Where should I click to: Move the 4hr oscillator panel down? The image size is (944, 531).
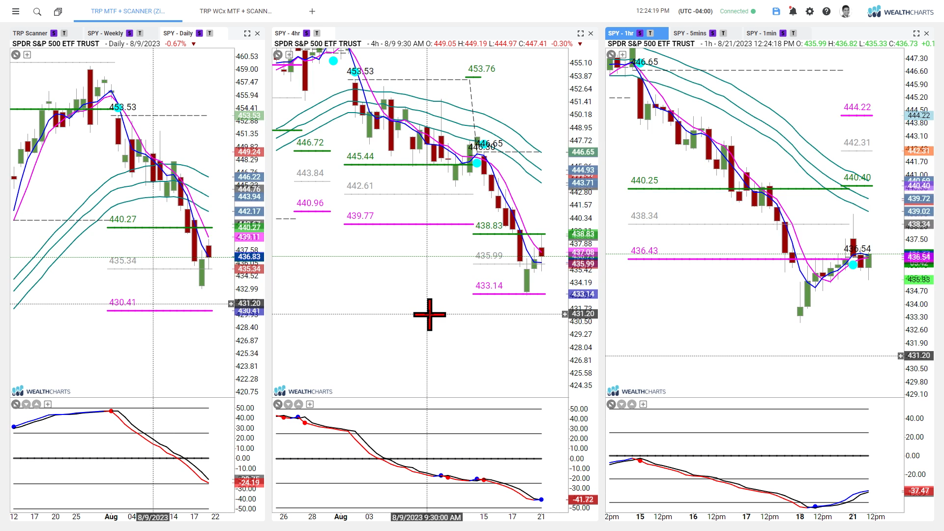point(288,404)
